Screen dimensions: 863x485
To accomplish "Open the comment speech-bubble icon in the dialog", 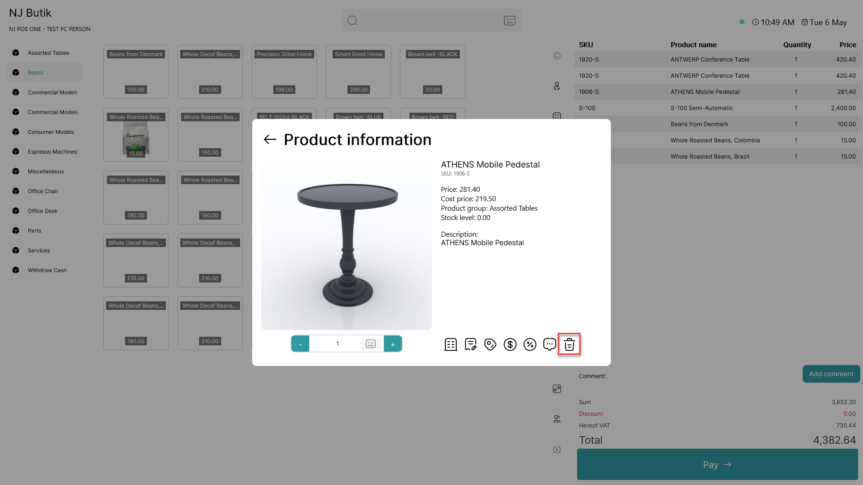I will coord(549,344).
